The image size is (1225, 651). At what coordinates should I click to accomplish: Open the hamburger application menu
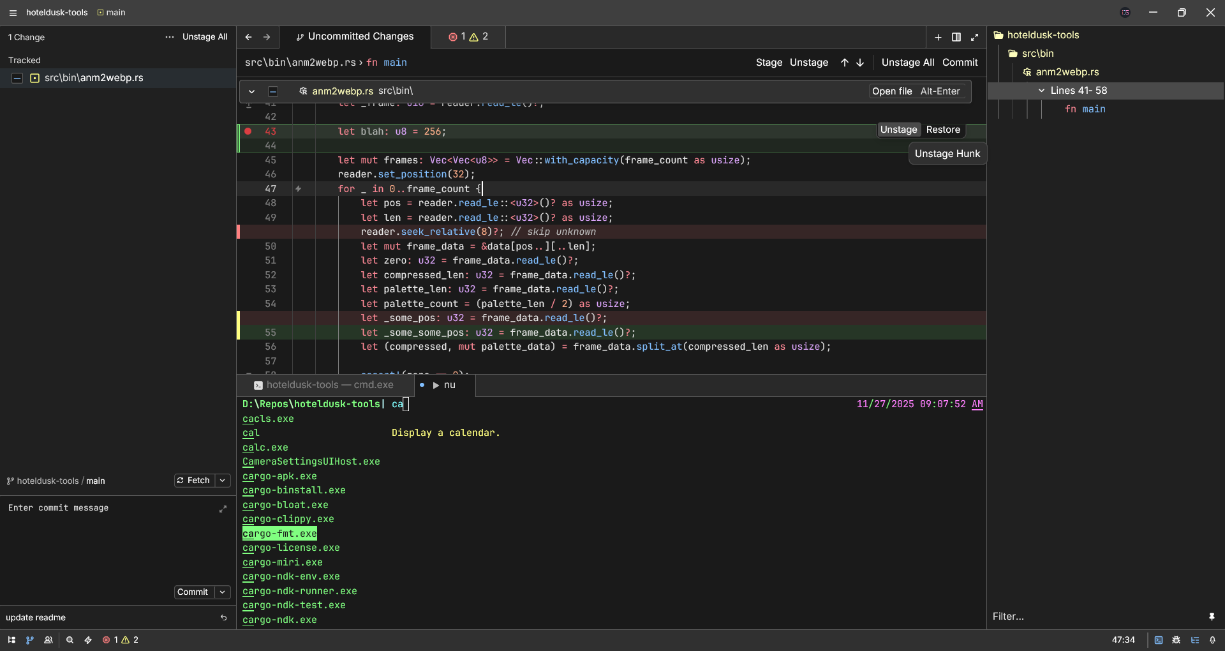[13, 13]
